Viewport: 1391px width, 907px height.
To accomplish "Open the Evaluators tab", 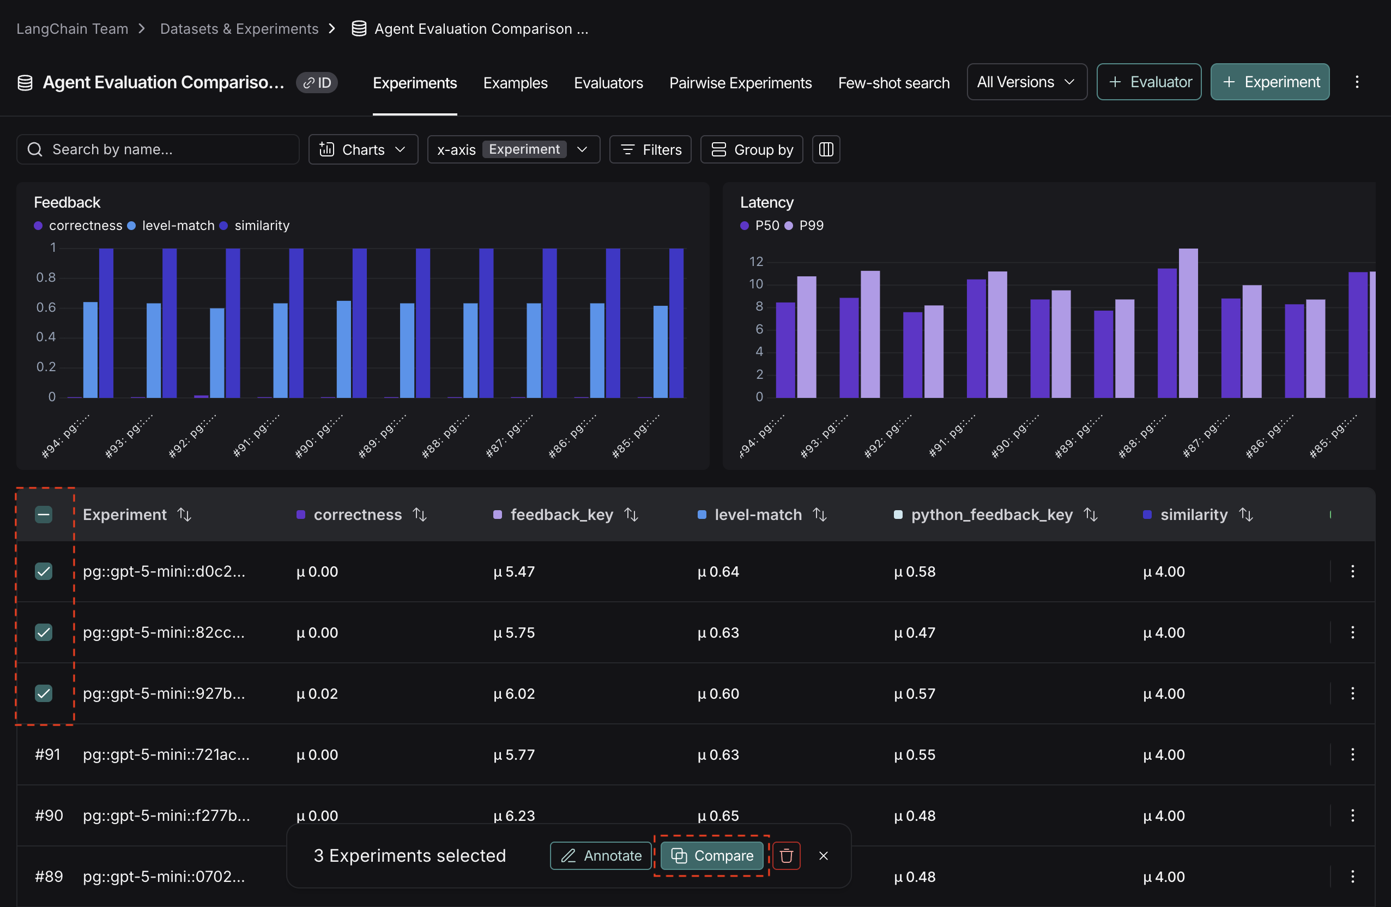I will 608,82.
